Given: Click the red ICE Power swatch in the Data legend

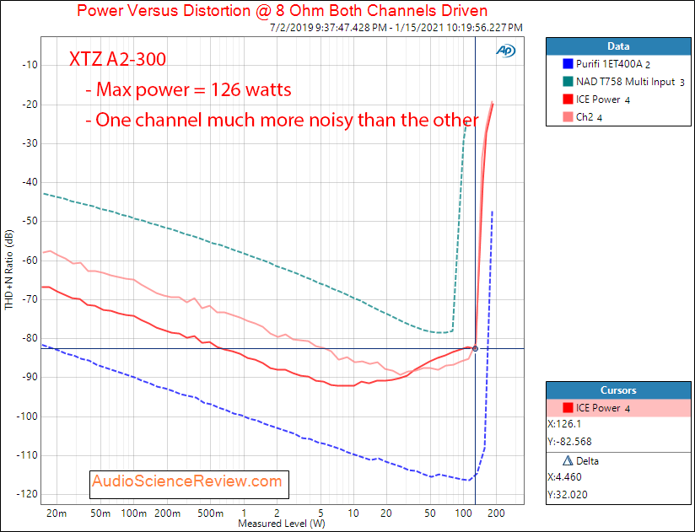Looking at the screenshot, I should [568, 99].
